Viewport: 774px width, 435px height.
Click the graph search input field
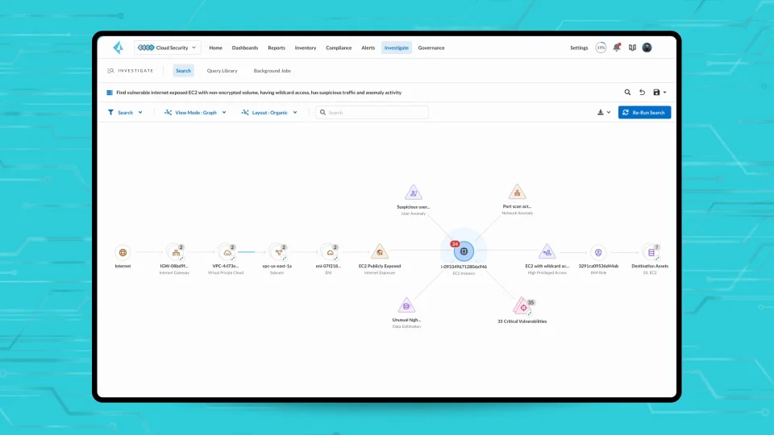pos(372,113)
